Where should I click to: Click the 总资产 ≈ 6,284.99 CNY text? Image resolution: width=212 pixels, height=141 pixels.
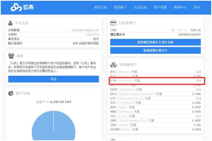[x=54, y=102]
